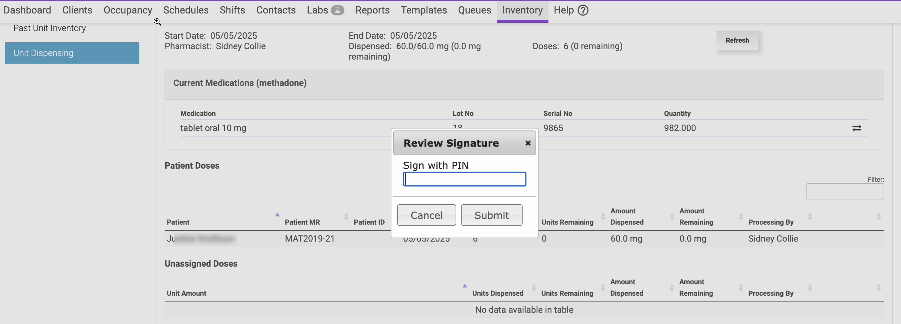Sort by Patient MR column arrows
The image size is (901, 324).
pos(346,217)
